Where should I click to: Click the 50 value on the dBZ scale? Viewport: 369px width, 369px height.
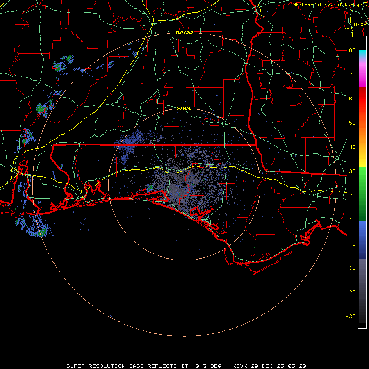click(352, 123)
